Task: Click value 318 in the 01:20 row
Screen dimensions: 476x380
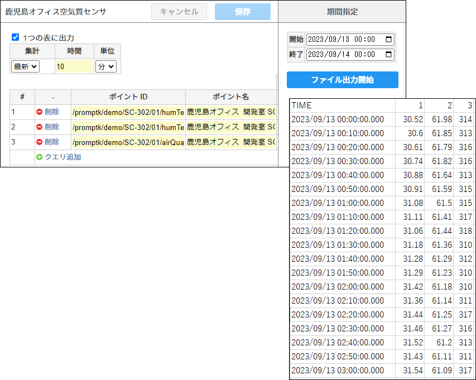Action: pyautogui.click(x=465, y=231)
